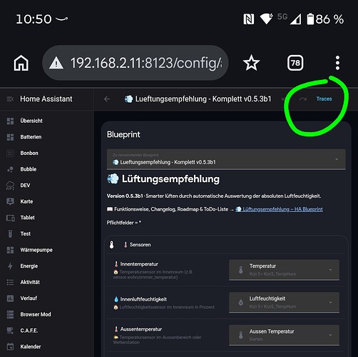
Task: Open the DEV dashboard API icon
Action: point(10,186)
